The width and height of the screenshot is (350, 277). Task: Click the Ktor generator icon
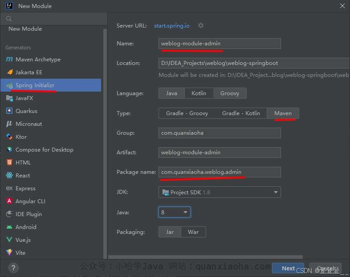(9, 136)
